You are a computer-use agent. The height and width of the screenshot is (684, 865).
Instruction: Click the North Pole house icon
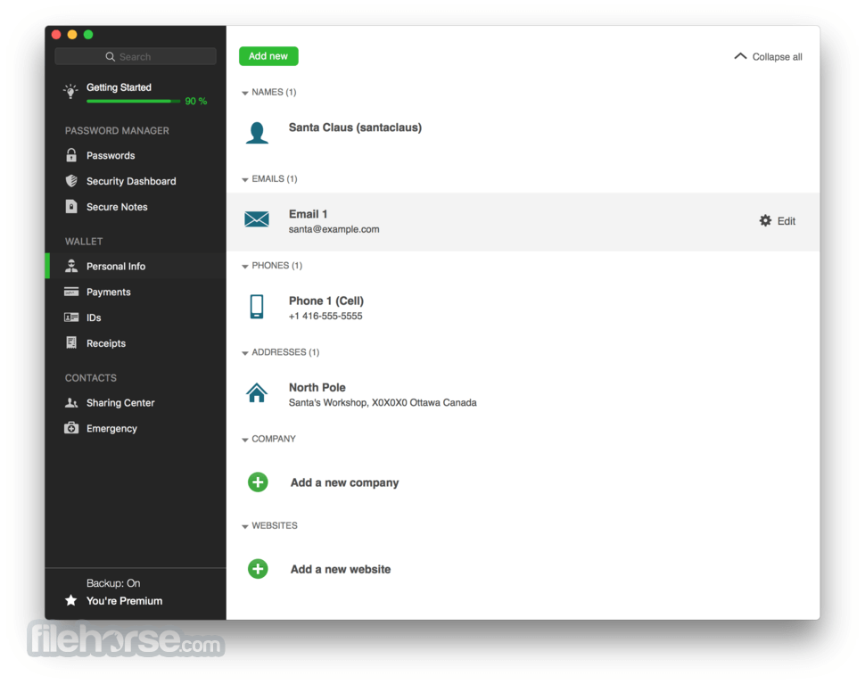tap(257, 392)
